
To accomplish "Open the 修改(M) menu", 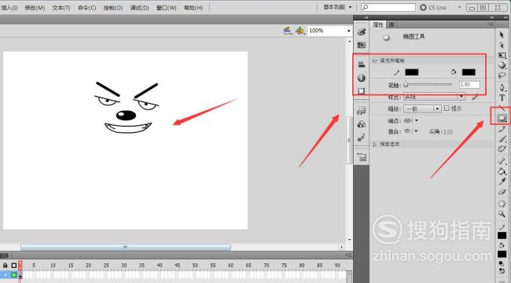I will click(35, 8).
